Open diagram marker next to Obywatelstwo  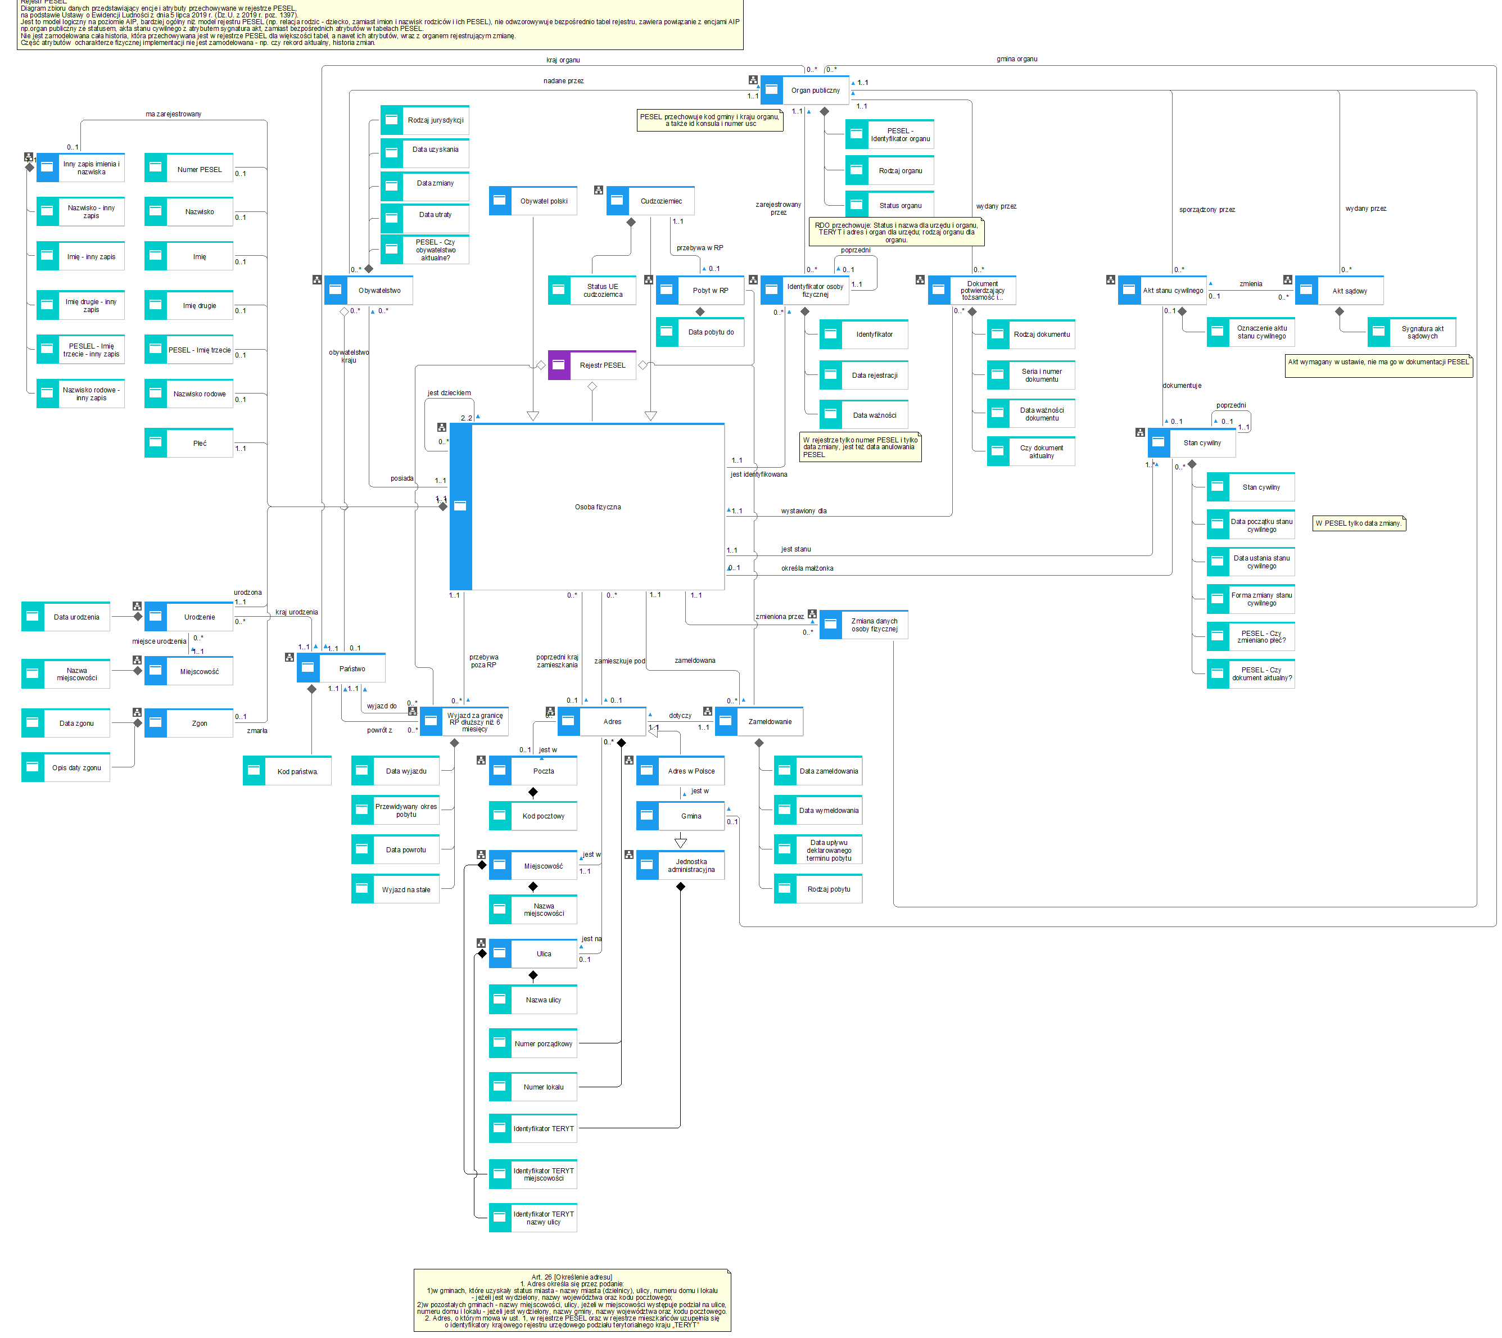tap(317, 280)
